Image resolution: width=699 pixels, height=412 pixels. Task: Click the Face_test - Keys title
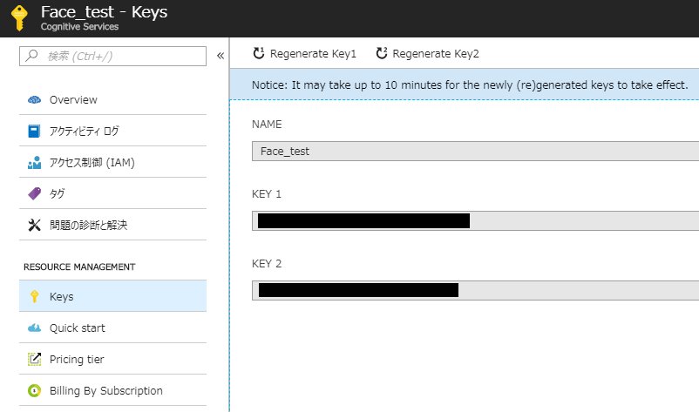pyautogui.click(x=104, y=12)
